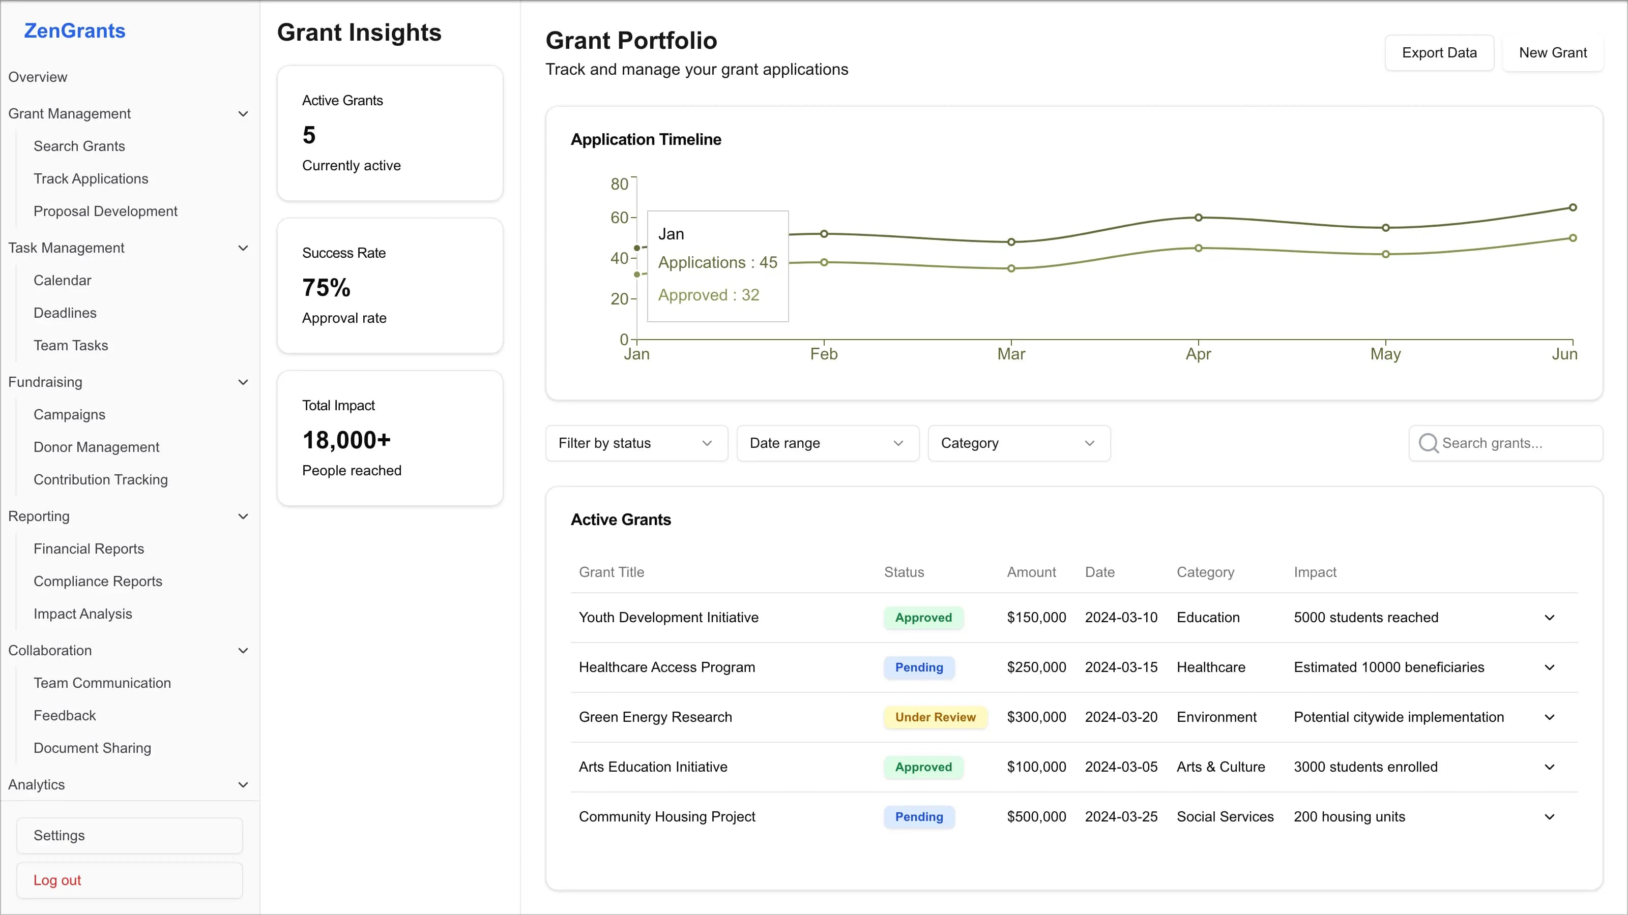Expand the Analytics section chevron
Viewport: 1628px width, 915px height.
pos(243,785)
